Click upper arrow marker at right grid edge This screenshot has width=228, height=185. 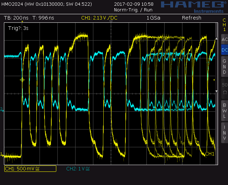pyautogui.click(x=216, y=38)
